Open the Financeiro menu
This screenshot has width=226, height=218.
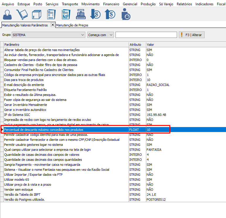111,4
